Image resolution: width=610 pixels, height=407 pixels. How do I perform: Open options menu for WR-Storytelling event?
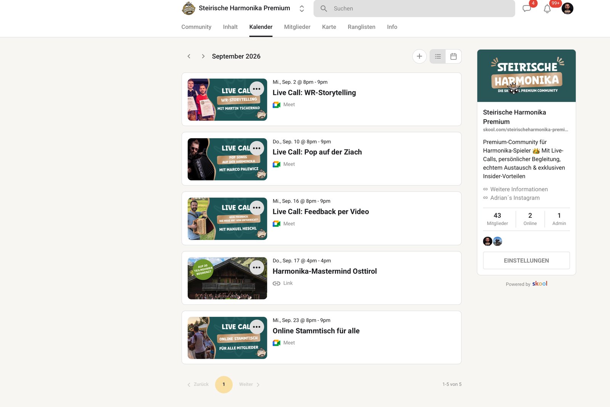pos(257,89)
